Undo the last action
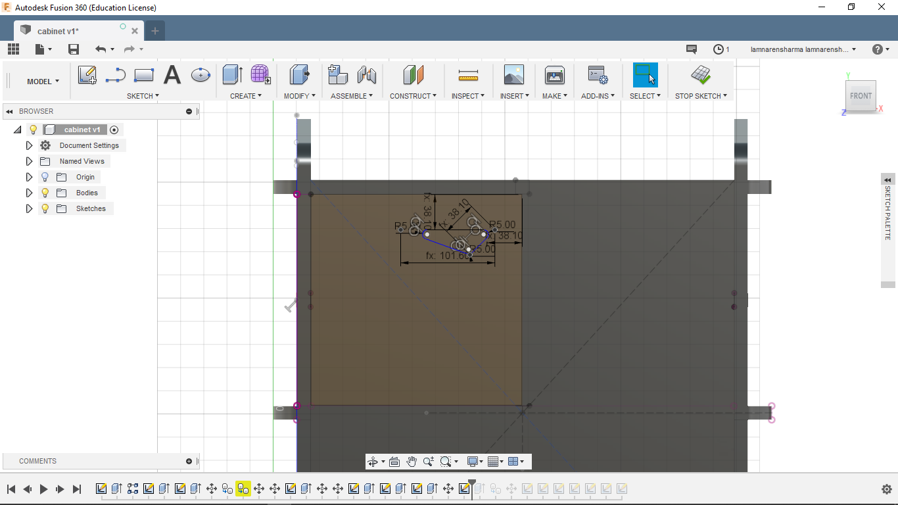 tap(100, 49)
